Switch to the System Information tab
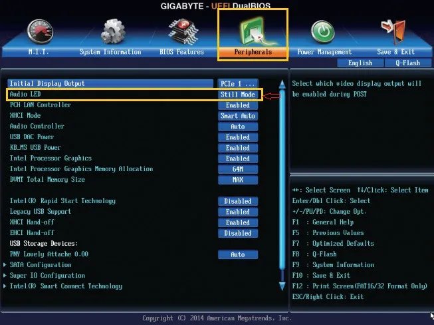 [110, 52]
